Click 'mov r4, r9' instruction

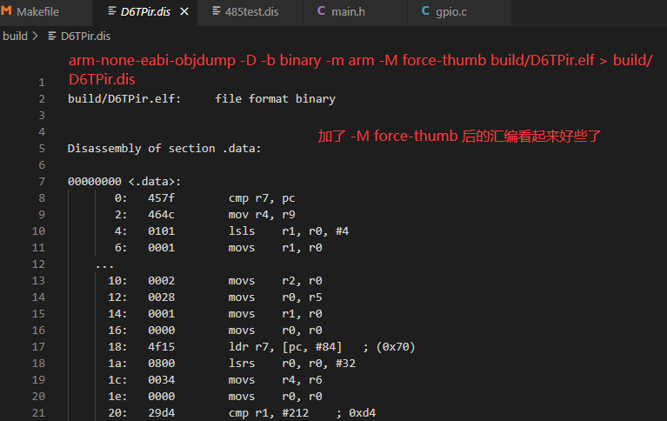pyautogui.click(x=262, y=215)
